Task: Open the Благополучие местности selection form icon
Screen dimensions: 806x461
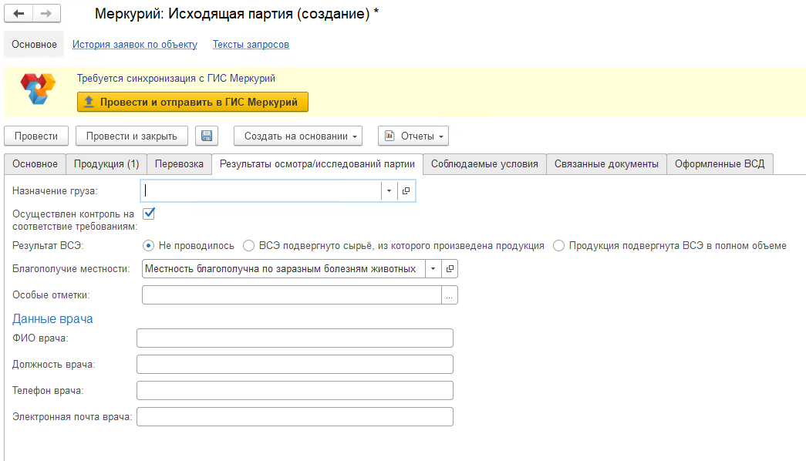Action: [x=450, y=268]
